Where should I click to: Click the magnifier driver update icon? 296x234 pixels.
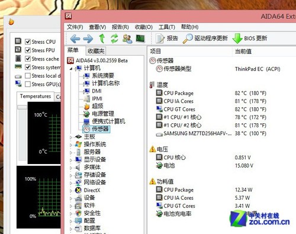point(188,39)
